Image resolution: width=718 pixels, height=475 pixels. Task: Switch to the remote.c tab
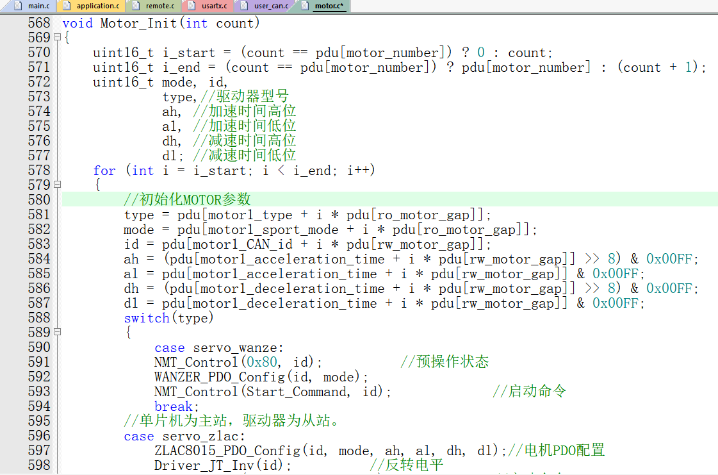159,6
